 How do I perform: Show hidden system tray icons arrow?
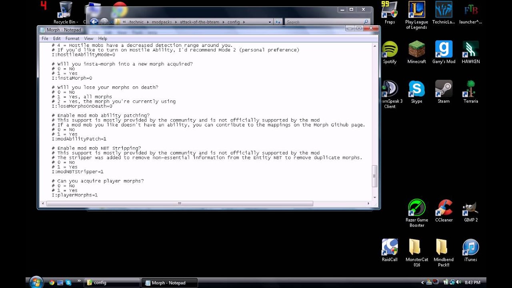click(422, 282)
